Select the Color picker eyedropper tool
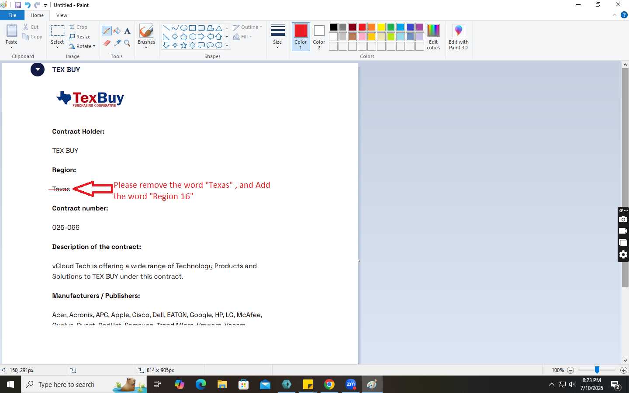The image size is (629, 393). pyautogui.click(x=117, y=43)
